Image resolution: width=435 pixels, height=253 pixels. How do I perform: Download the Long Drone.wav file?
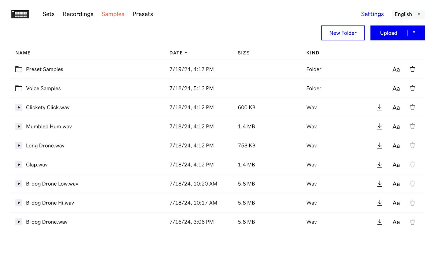point(380,145)
